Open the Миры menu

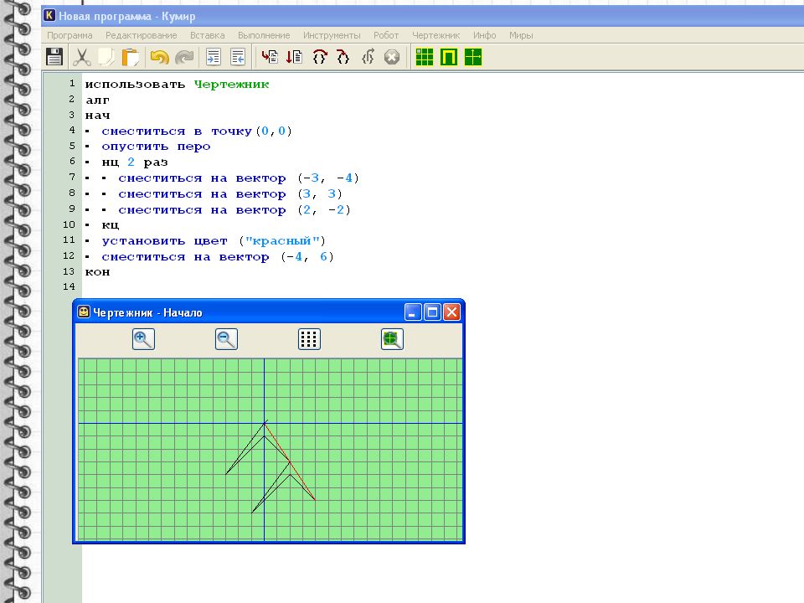point(521,35)
